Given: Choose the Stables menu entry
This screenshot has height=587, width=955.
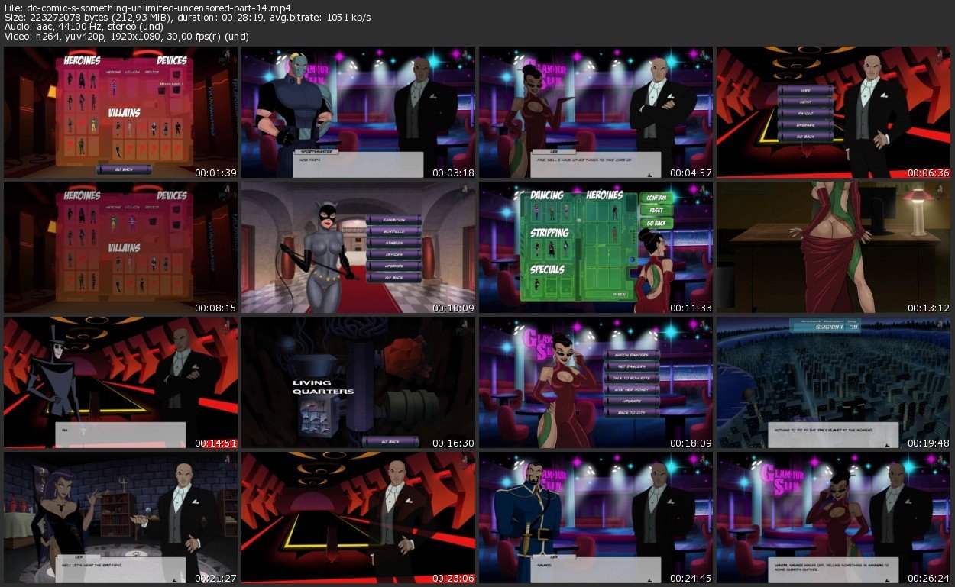Looking at the screenshot, I should [x=393, y=243].
